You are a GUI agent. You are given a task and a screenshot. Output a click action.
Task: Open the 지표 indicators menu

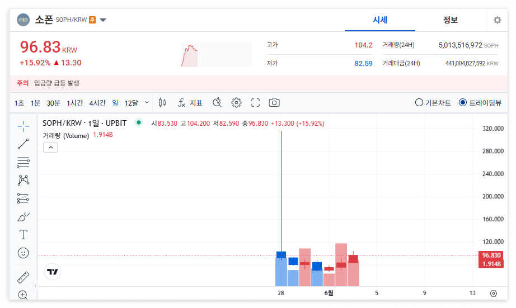[190, 103]
